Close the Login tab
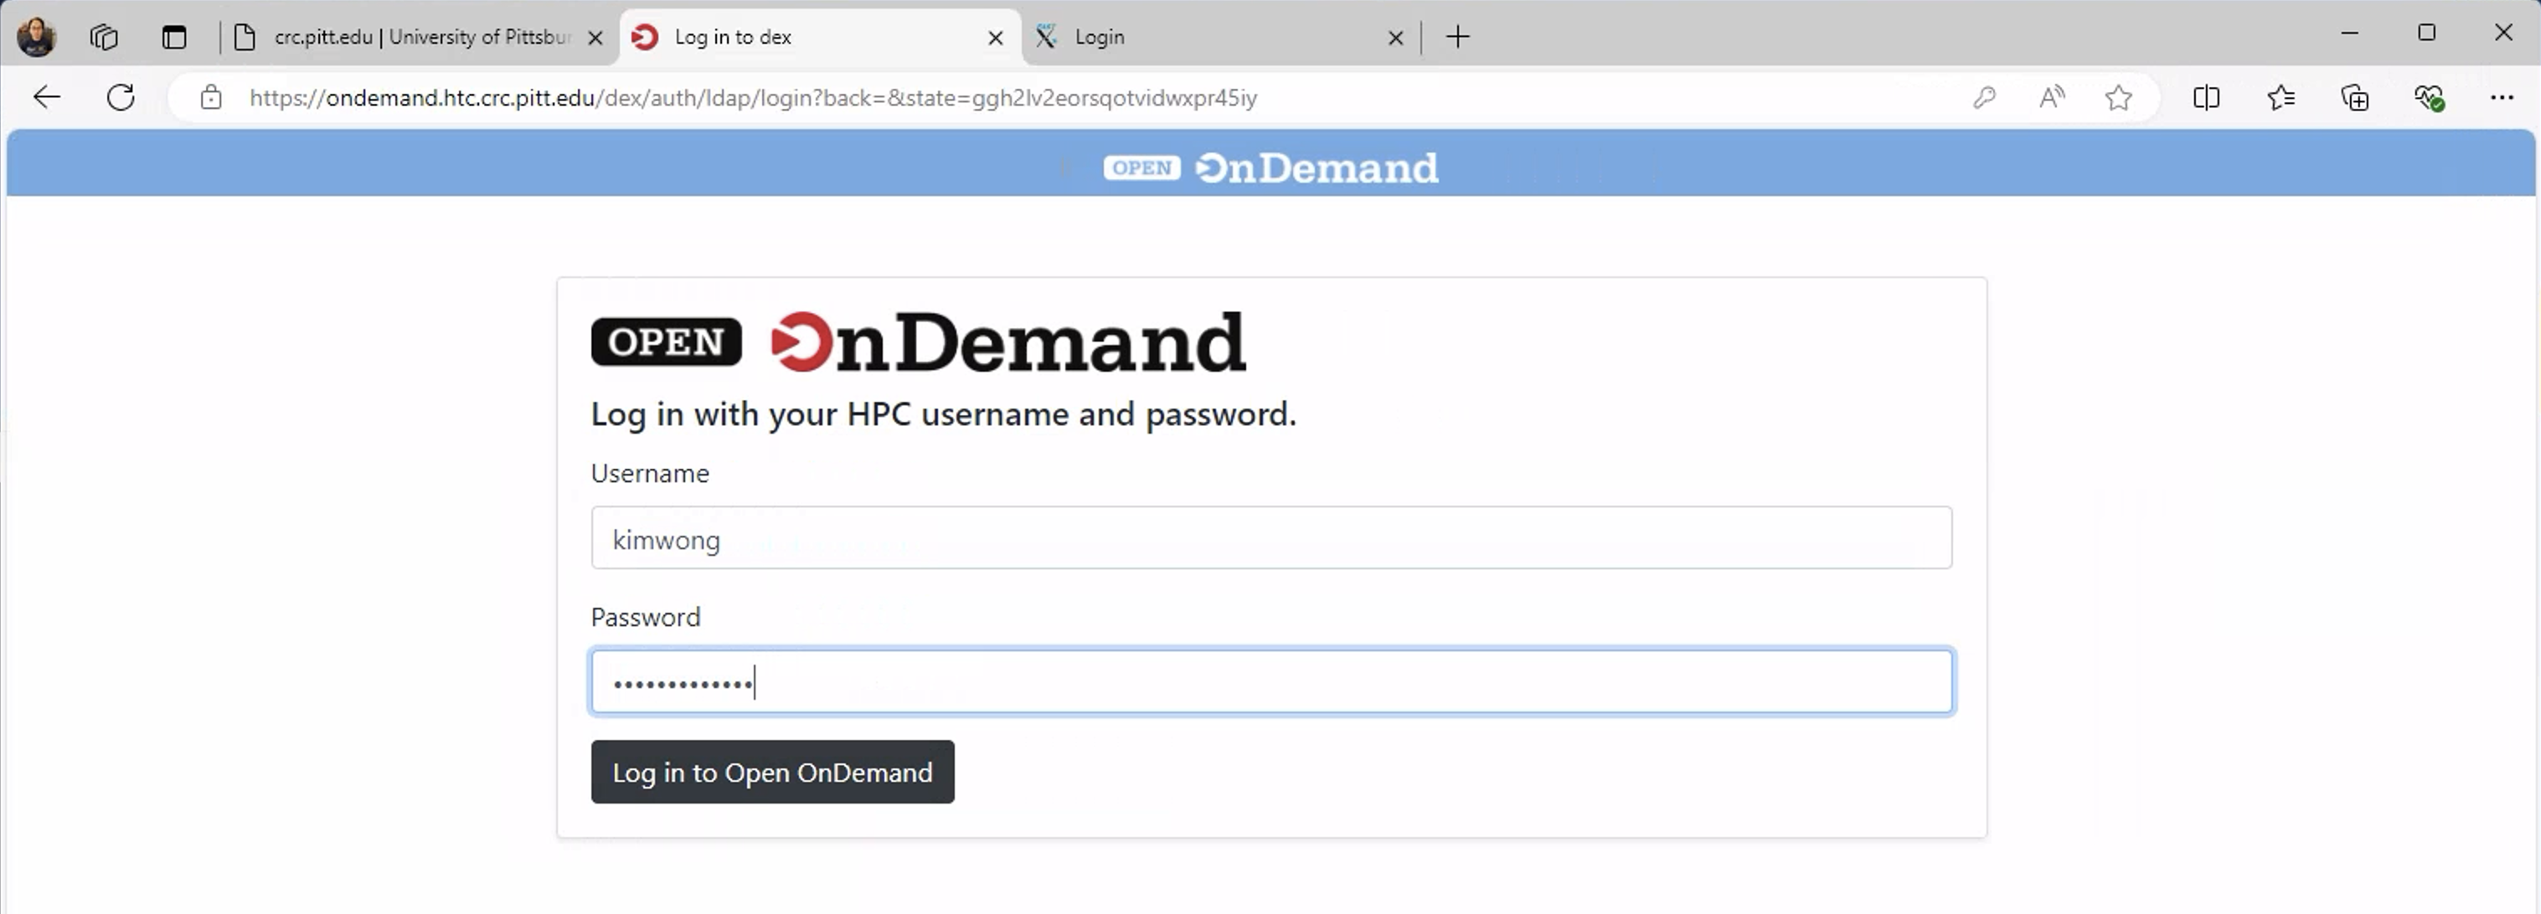Screen dimensions: 2541x914 (1396, 38)
